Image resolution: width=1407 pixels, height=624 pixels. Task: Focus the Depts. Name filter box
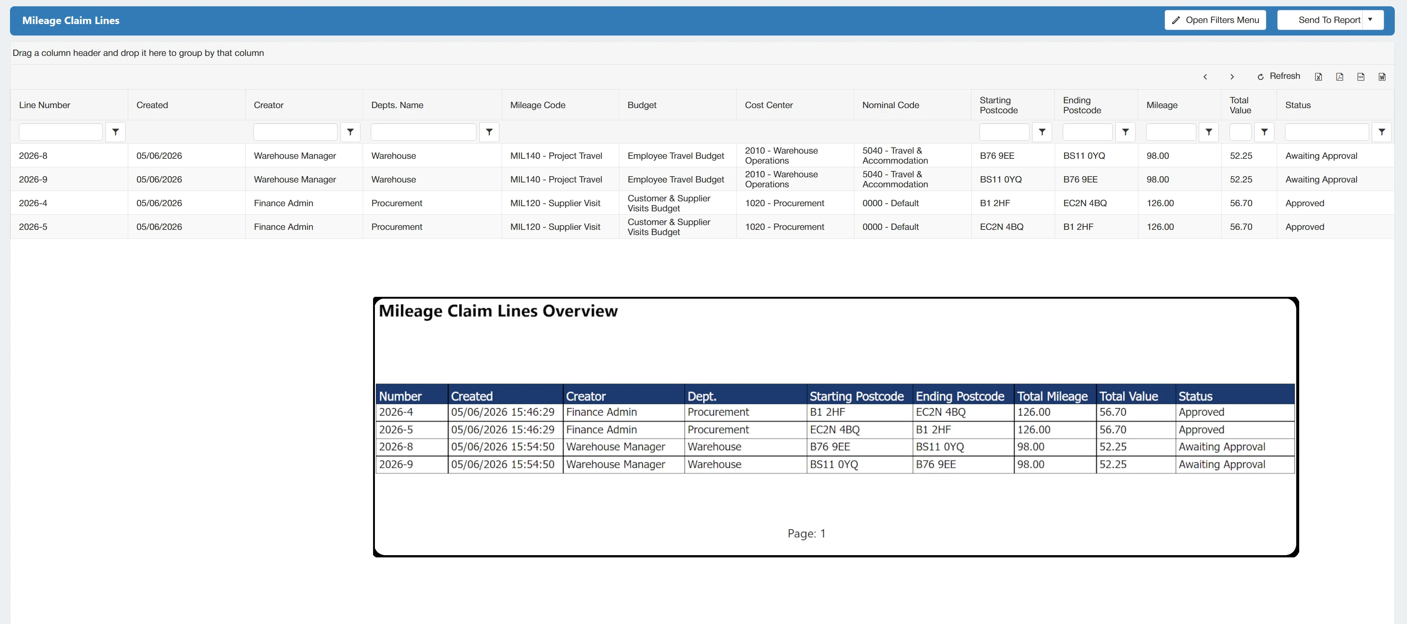pyautogui.click(x=423, y=132)
